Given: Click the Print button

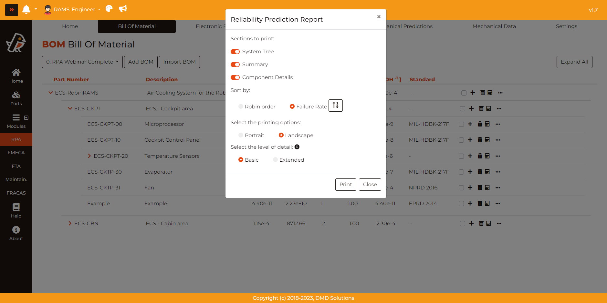Looking at the screenshot, I should (345, 185).
